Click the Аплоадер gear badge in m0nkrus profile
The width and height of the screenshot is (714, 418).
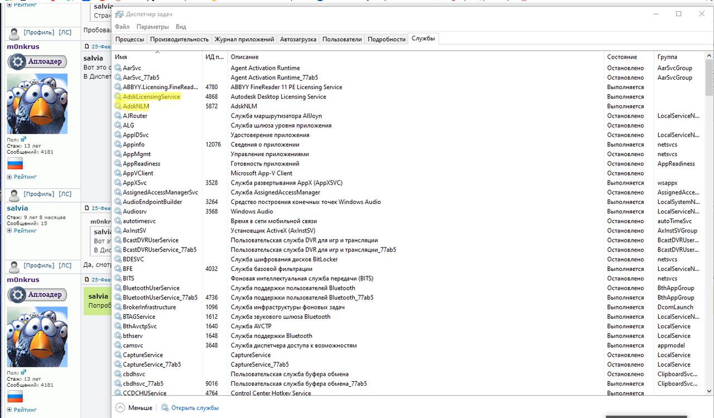[x=18, y=61]
